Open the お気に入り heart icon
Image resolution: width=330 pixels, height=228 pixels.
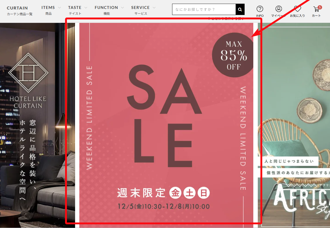[x=297, y=9]
